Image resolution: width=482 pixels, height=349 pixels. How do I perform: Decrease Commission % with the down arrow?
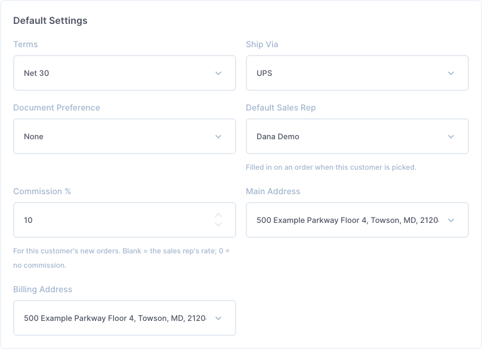218,225
